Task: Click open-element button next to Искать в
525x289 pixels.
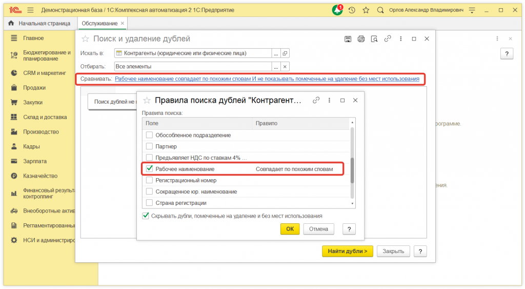Action: click(x=285, y=53)
